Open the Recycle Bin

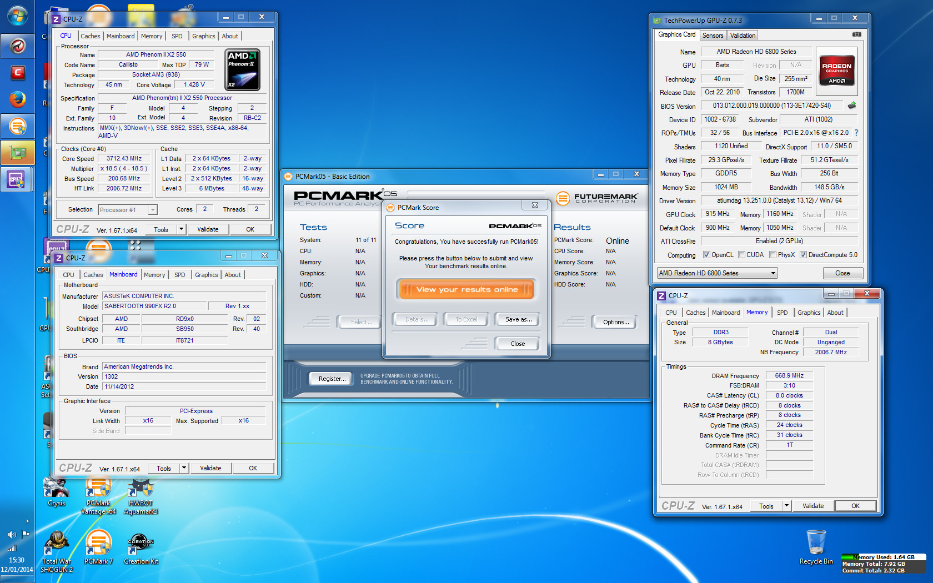pos(816,547)
